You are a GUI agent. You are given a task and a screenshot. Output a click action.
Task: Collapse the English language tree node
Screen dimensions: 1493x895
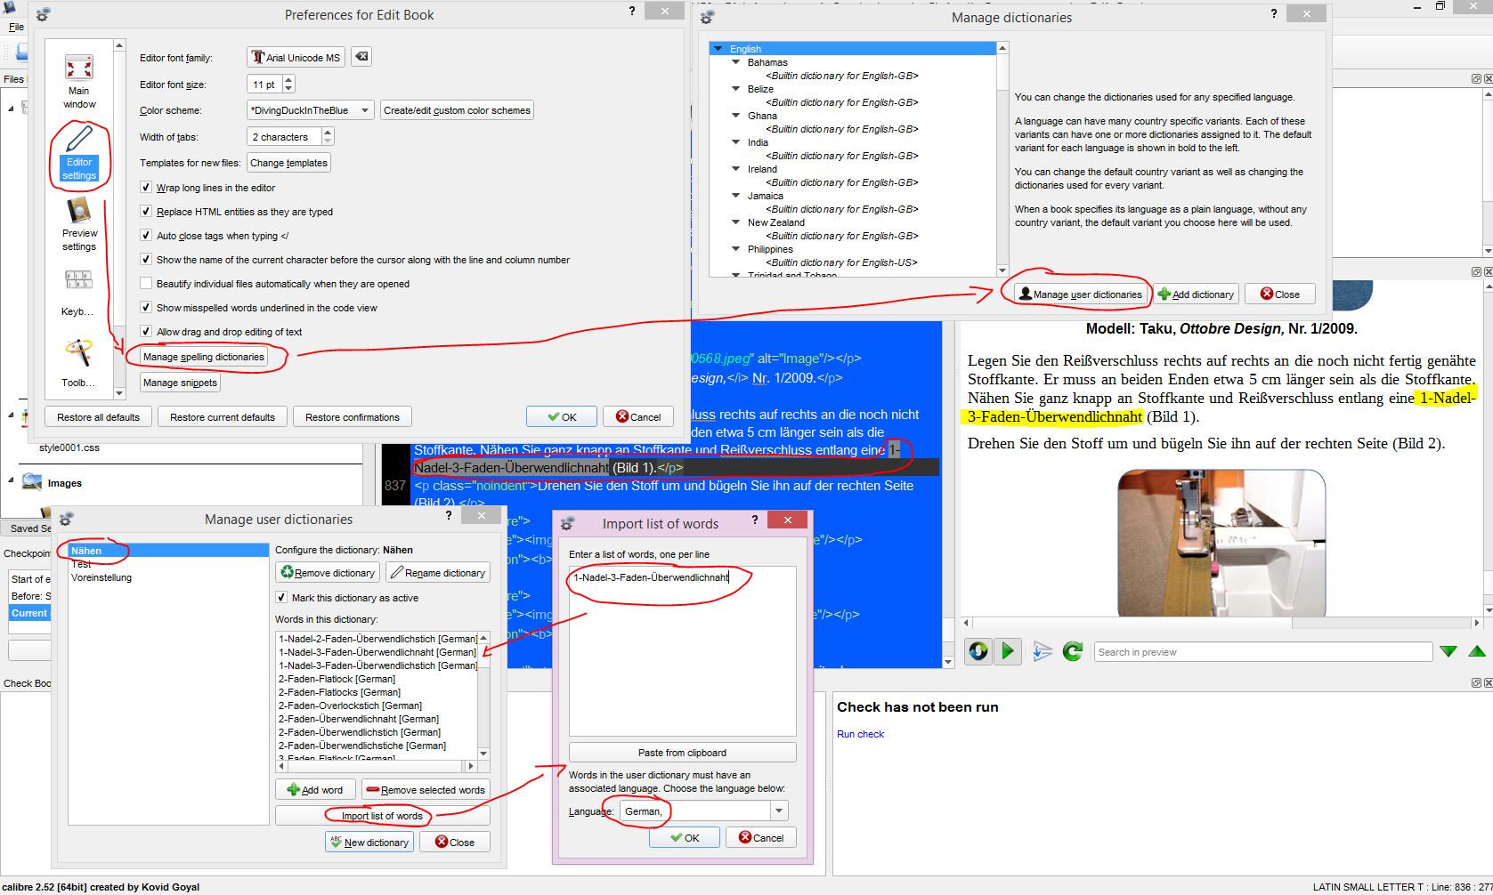718,49
